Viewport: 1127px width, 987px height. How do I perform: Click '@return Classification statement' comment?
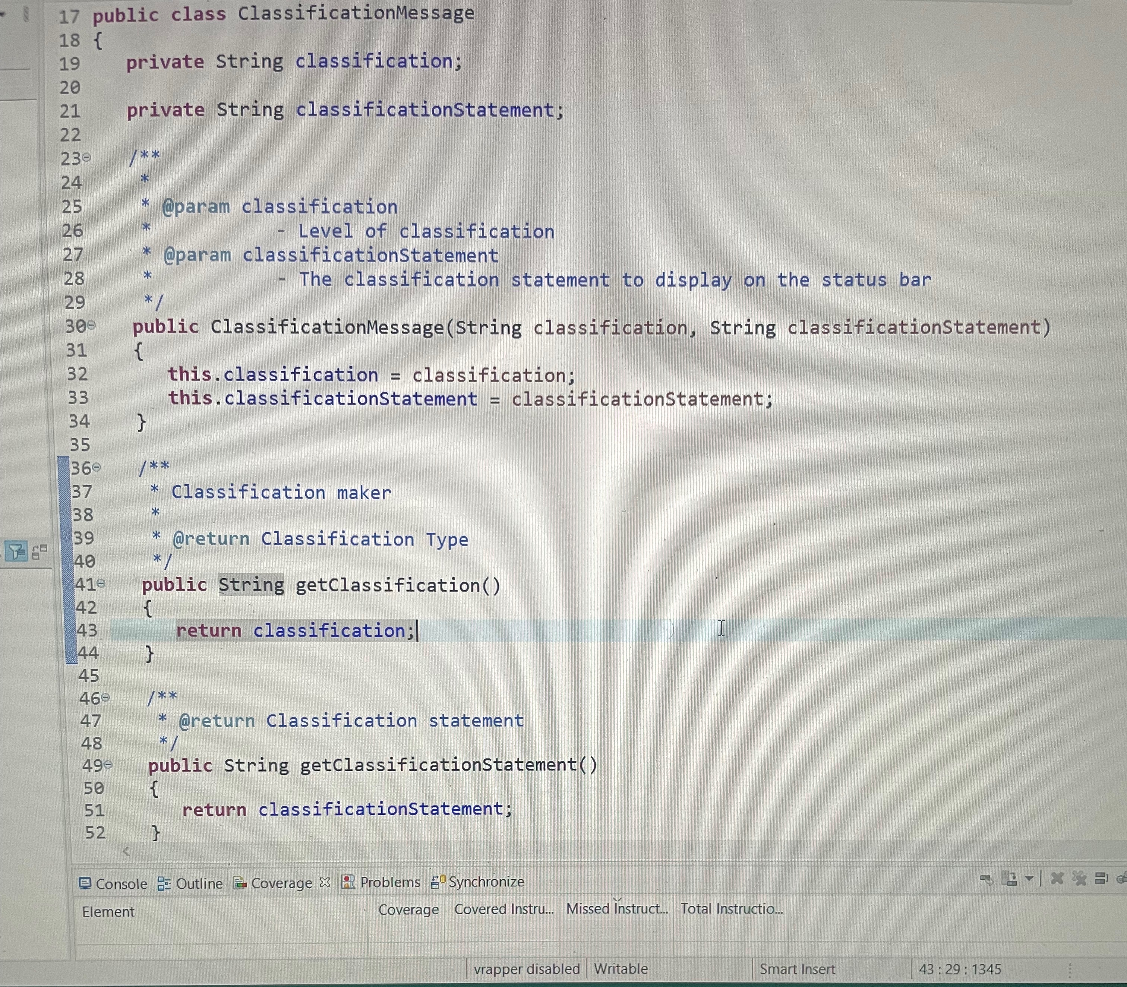tap(351, 721)
